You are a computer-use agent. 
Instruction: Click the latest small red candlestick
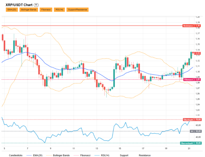pyautogui.click(x=193, y=52)
